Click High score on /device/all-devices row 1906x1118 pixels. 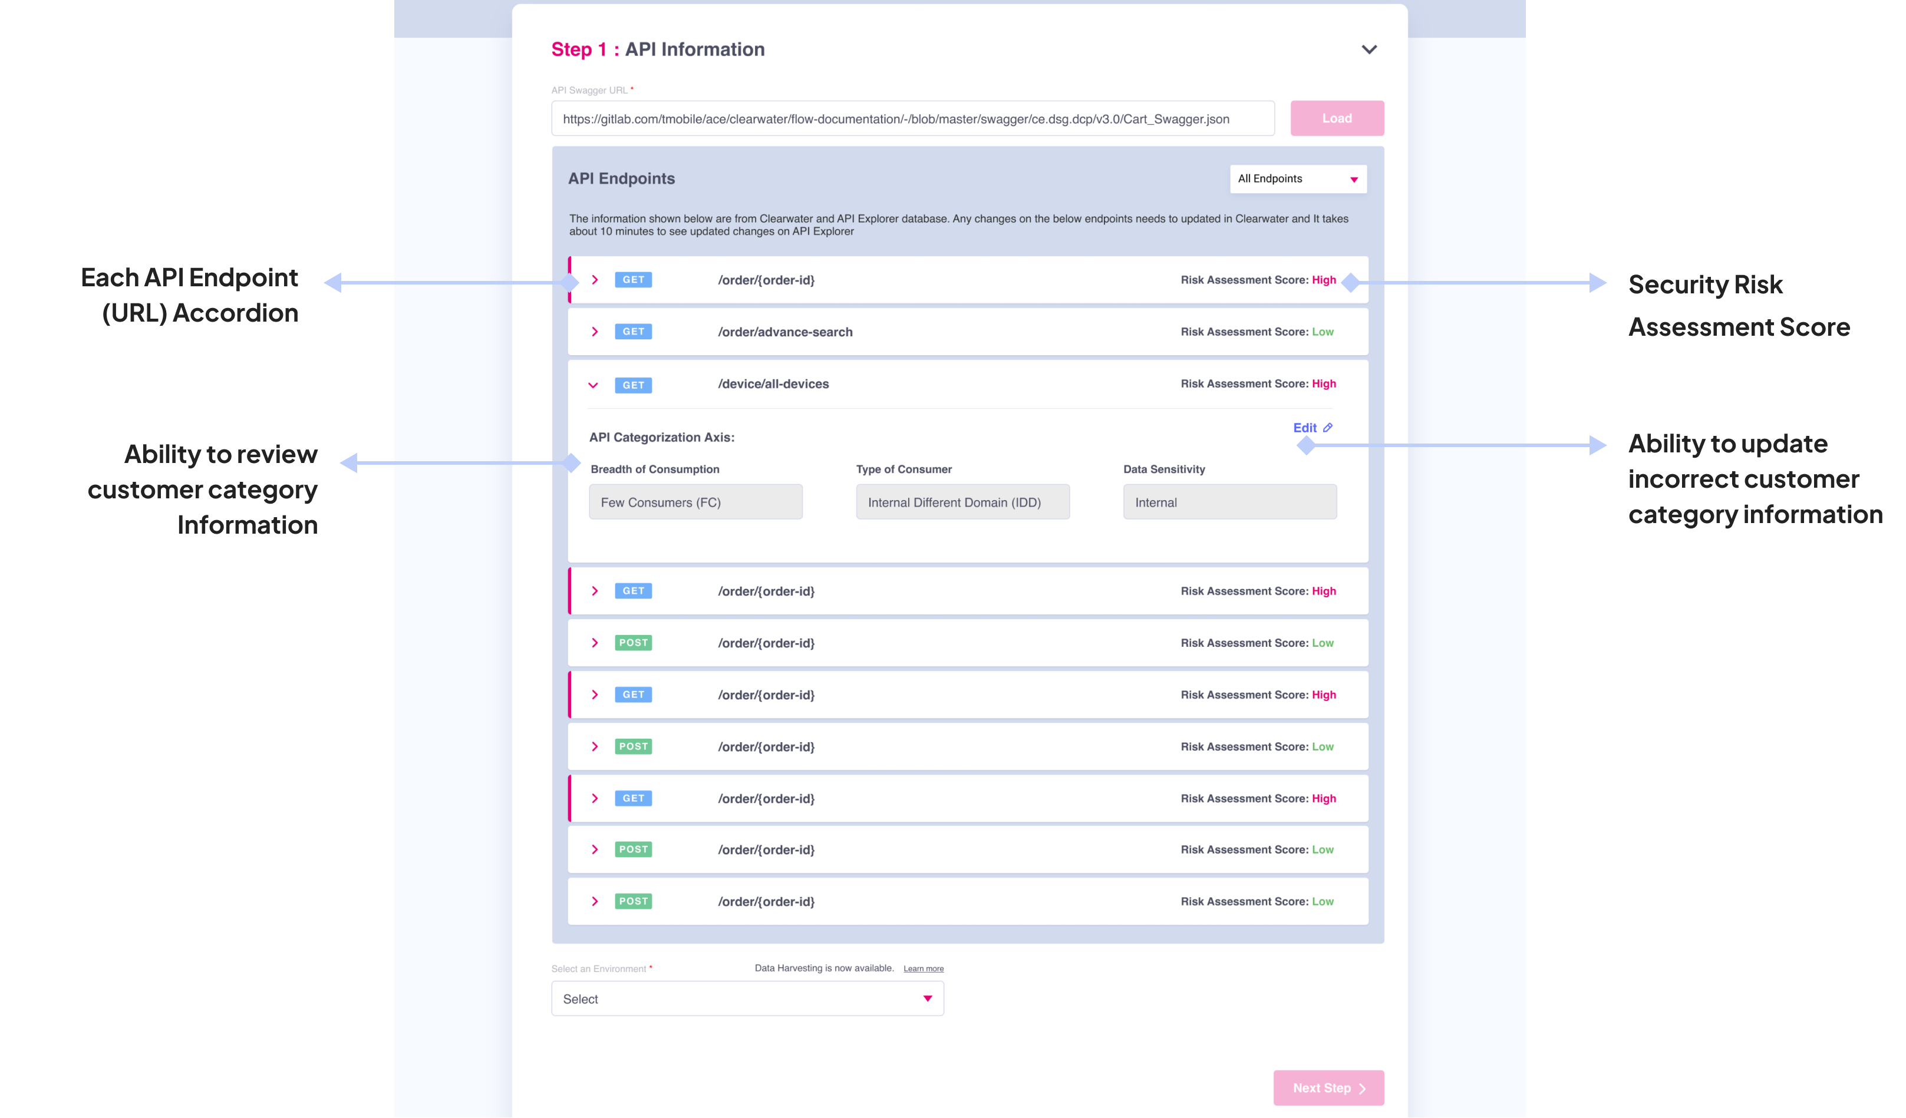[1324, 384]
